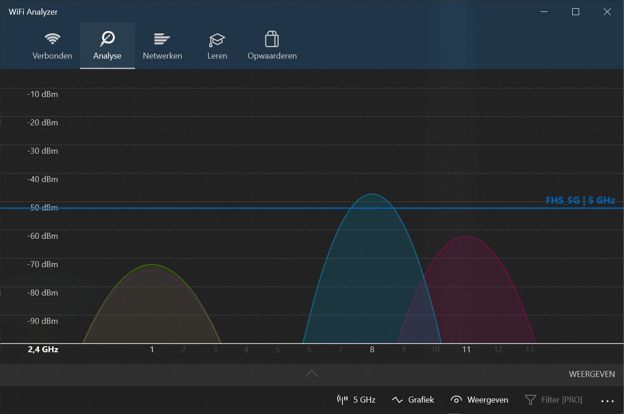Click the green network curve peak on channel 1
Viewport: 624px width, 414px height.
coord(152,265)
